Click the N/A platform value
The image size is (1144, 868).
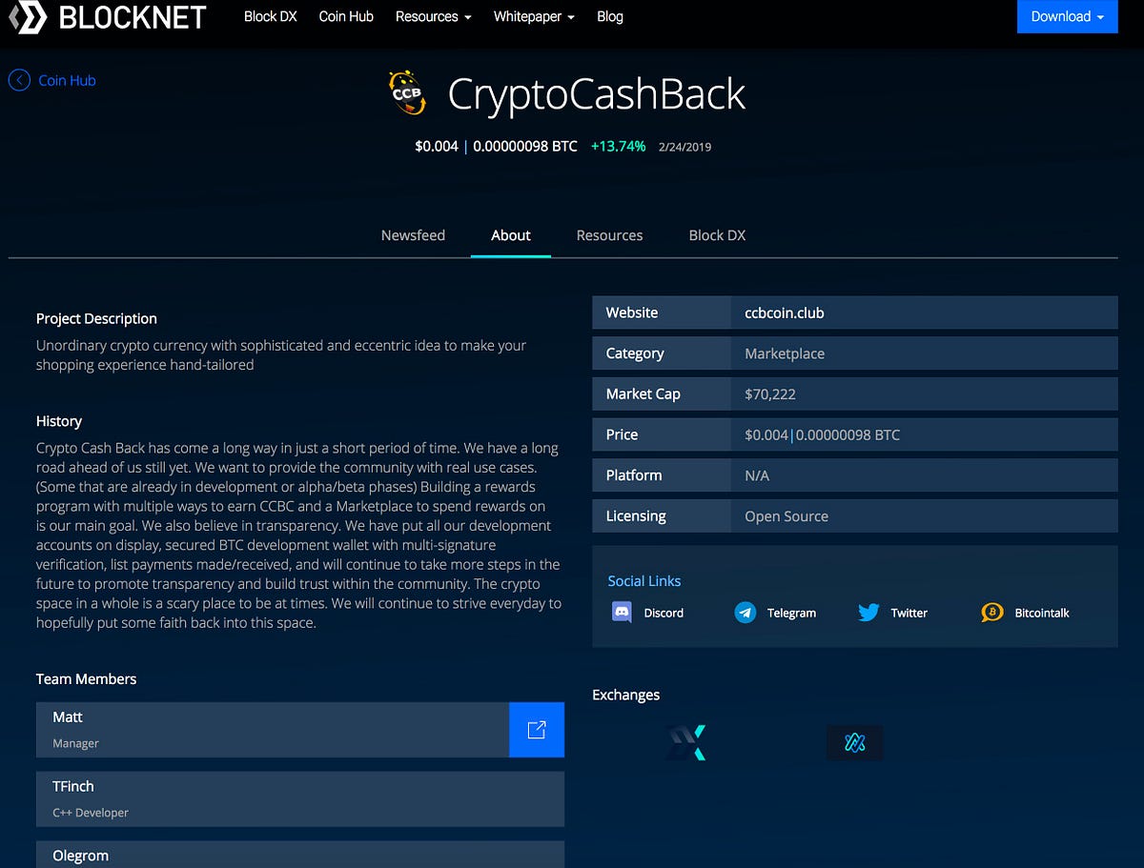coord(757,475)
